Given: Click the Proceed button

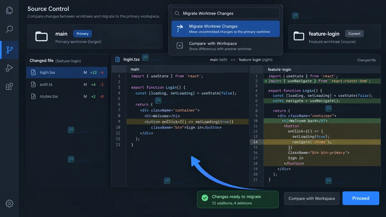Looking at the screenshot, I should click(361, 198).
